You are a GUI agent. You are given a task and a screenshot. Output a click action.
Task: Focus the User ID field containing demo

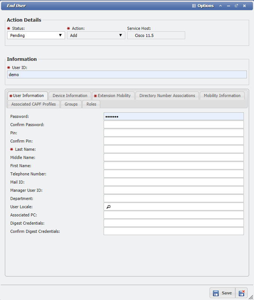pos(127,75)
